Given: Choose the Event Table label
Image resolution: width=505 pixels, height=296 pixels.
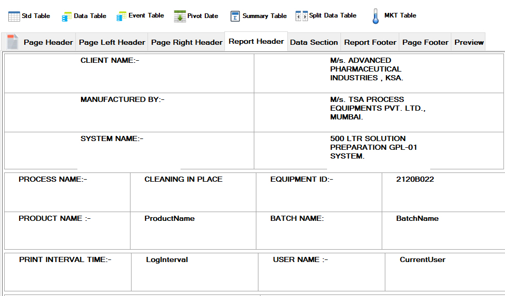Looking at the screenshot, I should (x=146, y=15).
